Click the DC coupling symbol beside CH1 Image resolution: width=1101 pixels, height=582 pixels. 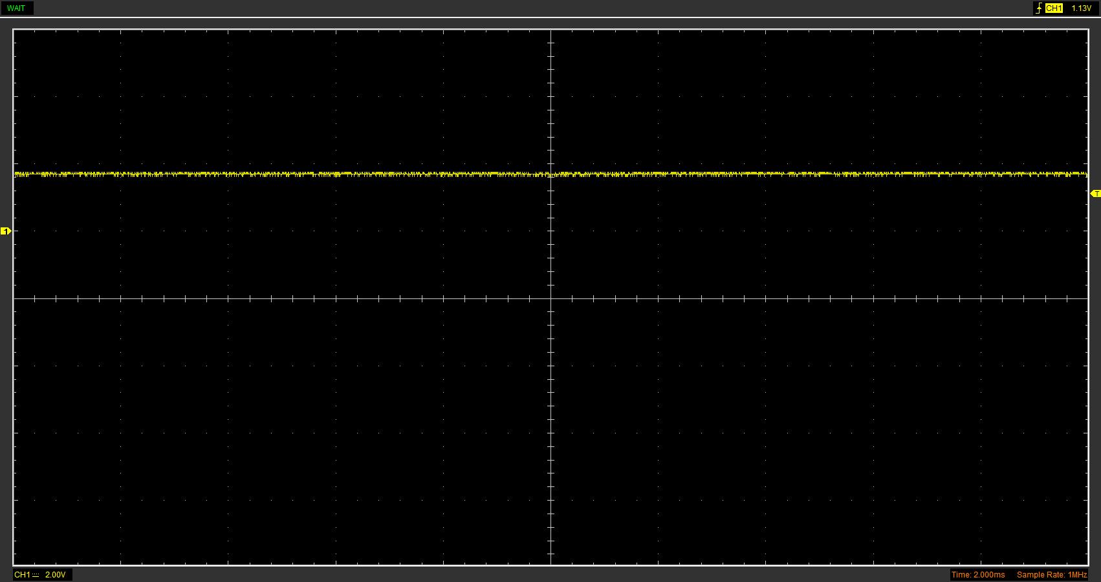pyautogui.click(x=36, y=575)
